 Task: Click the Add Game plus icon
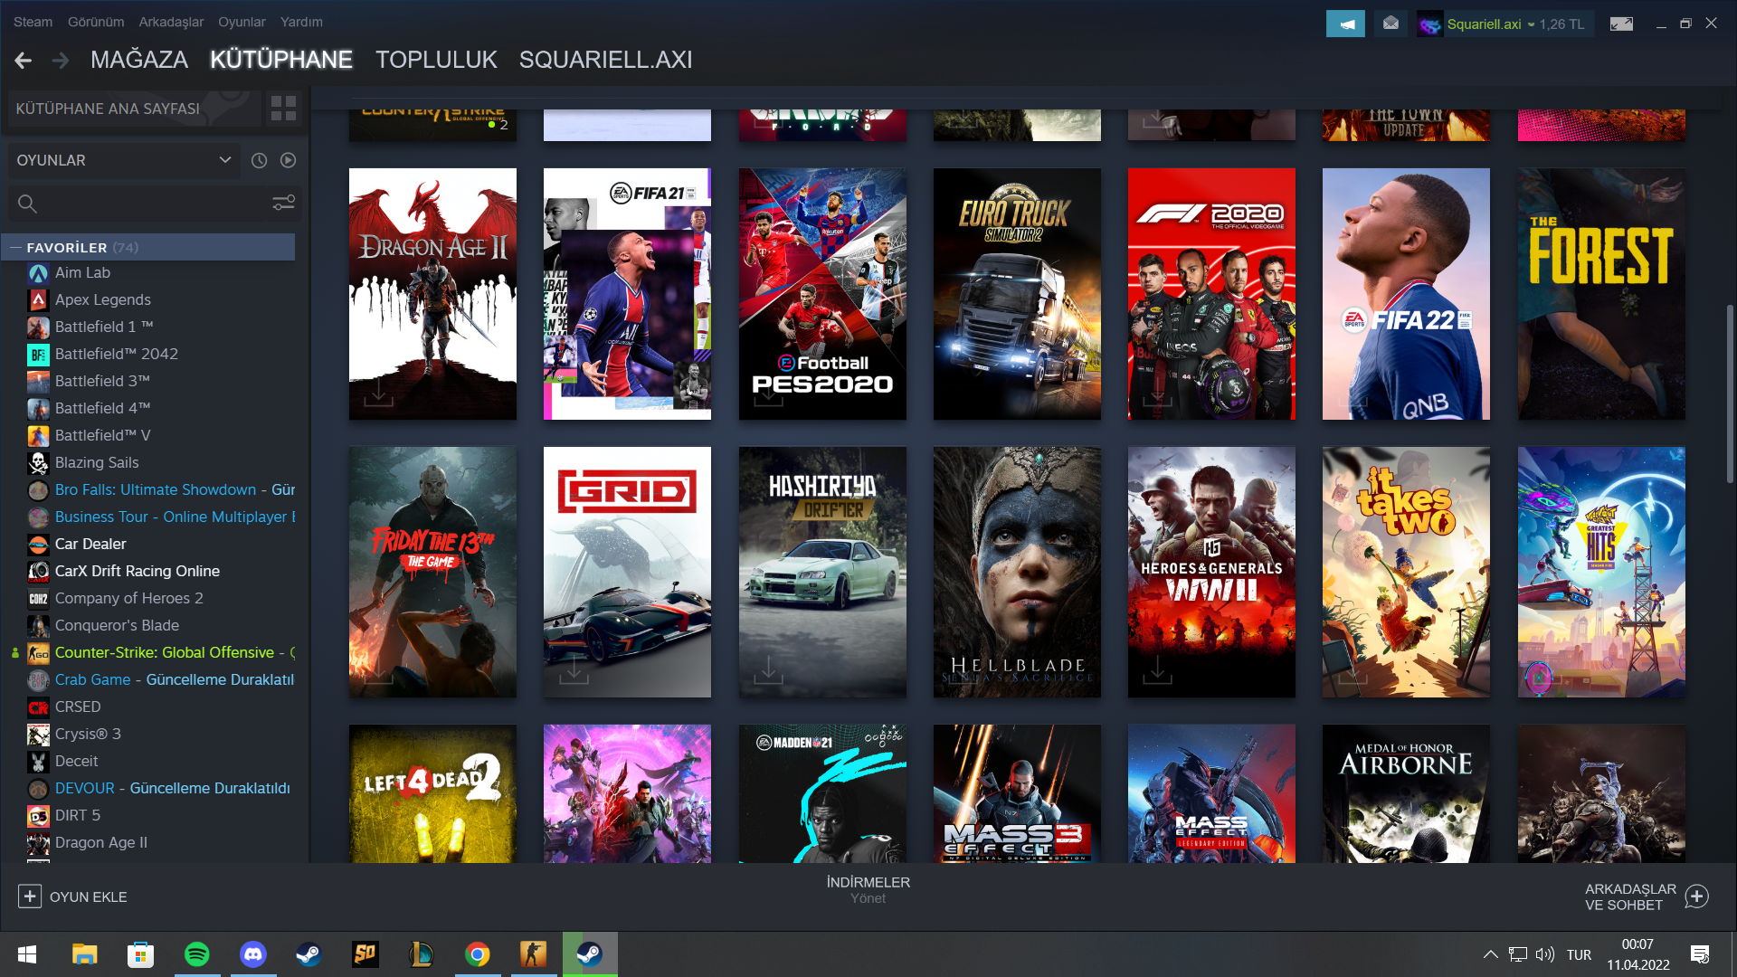click(29, 896)
